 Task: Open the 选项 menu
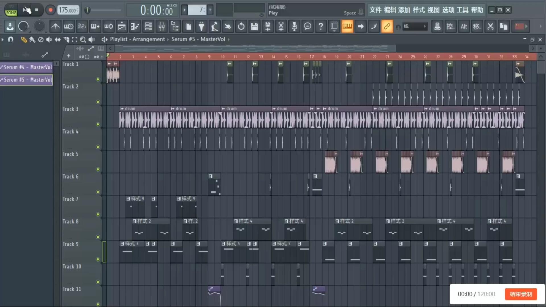(448, 10)
